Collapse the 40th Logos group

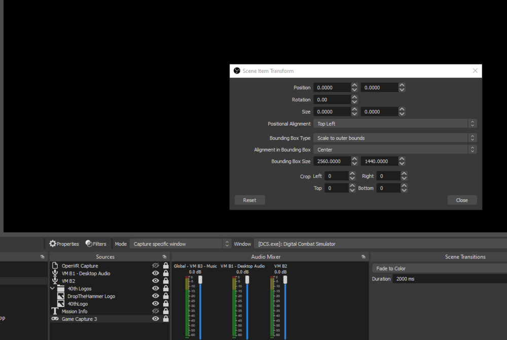click(53, 288)
